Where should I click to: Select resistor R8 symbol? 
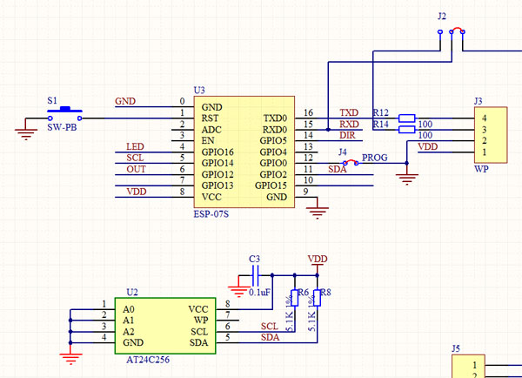pyautogui.click(x=317, y=298)
